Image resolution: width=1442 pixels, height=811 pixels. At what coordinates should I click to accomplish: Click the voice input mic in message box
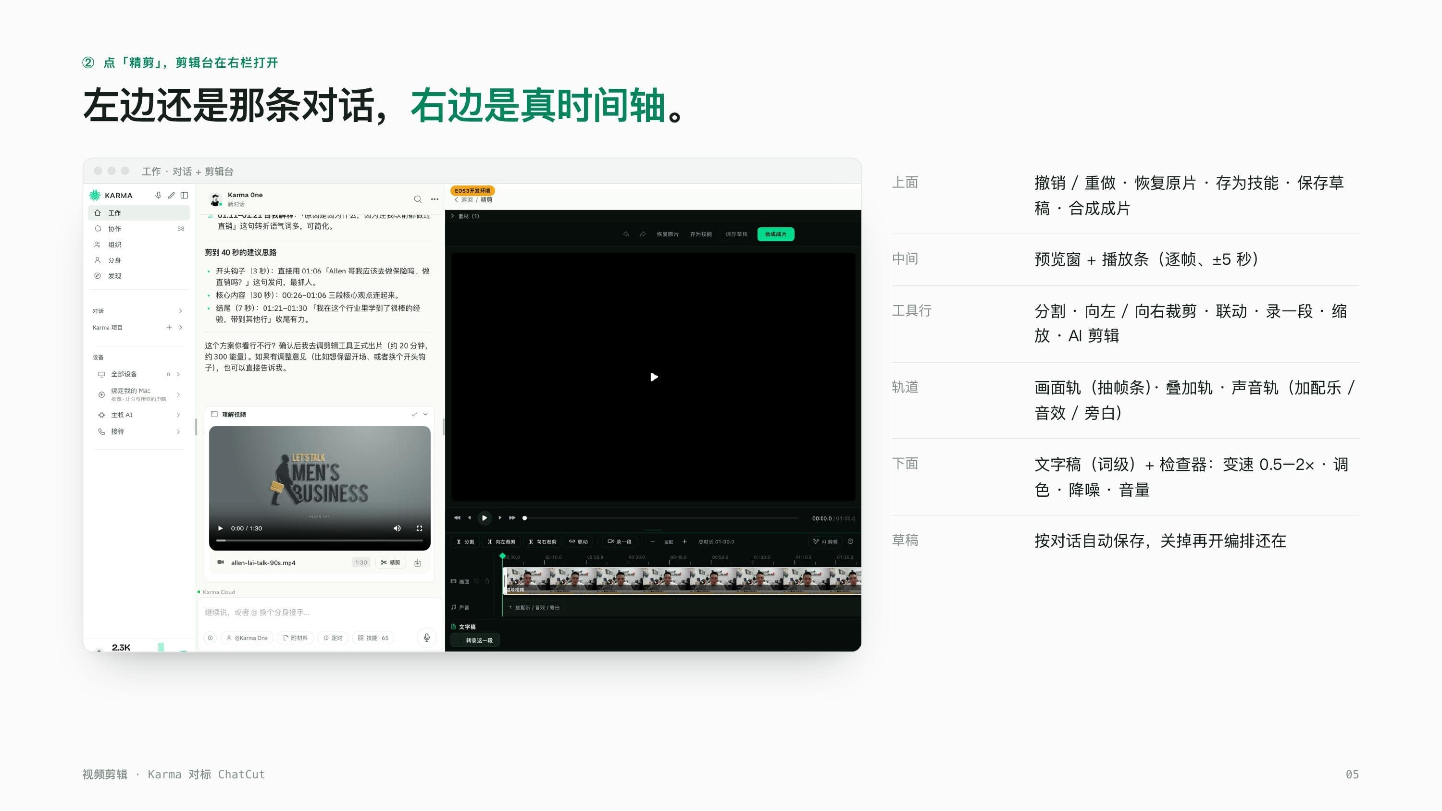coord(426,638)
